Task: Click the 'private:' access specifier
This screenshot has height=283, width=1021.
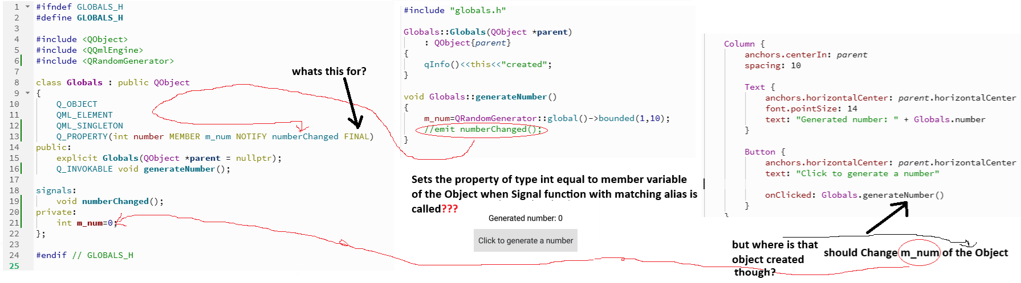Action: point(56,212)
